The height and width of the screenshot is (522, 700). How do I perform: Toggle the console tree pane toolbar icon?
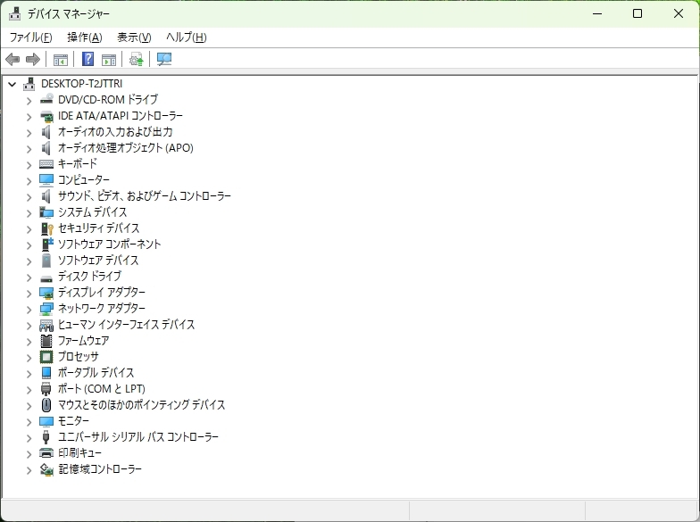[x=61, y=59]
